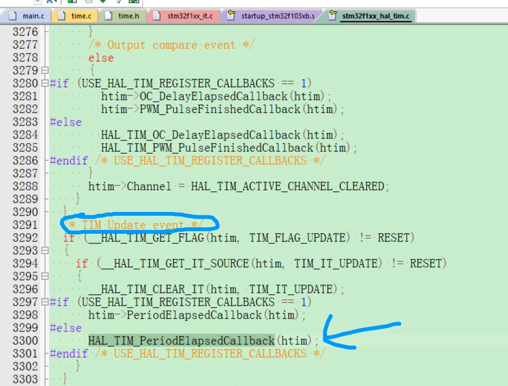Viewport: 508px width, 386px height.
Task: Click line number 3303 in the gutter
Action: [x=25, y=379]
